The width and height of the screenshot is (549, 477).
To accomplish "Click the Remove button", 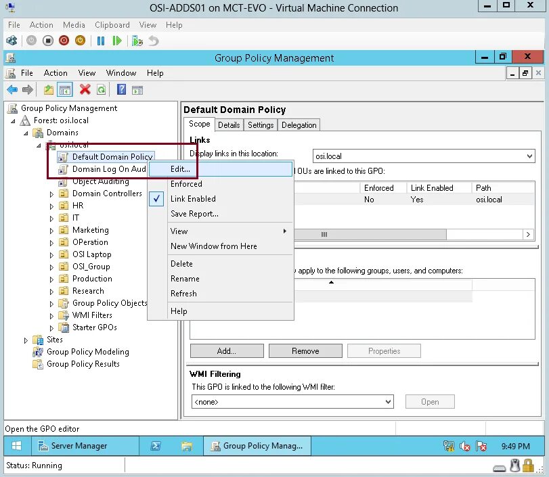I will [305, 351].
